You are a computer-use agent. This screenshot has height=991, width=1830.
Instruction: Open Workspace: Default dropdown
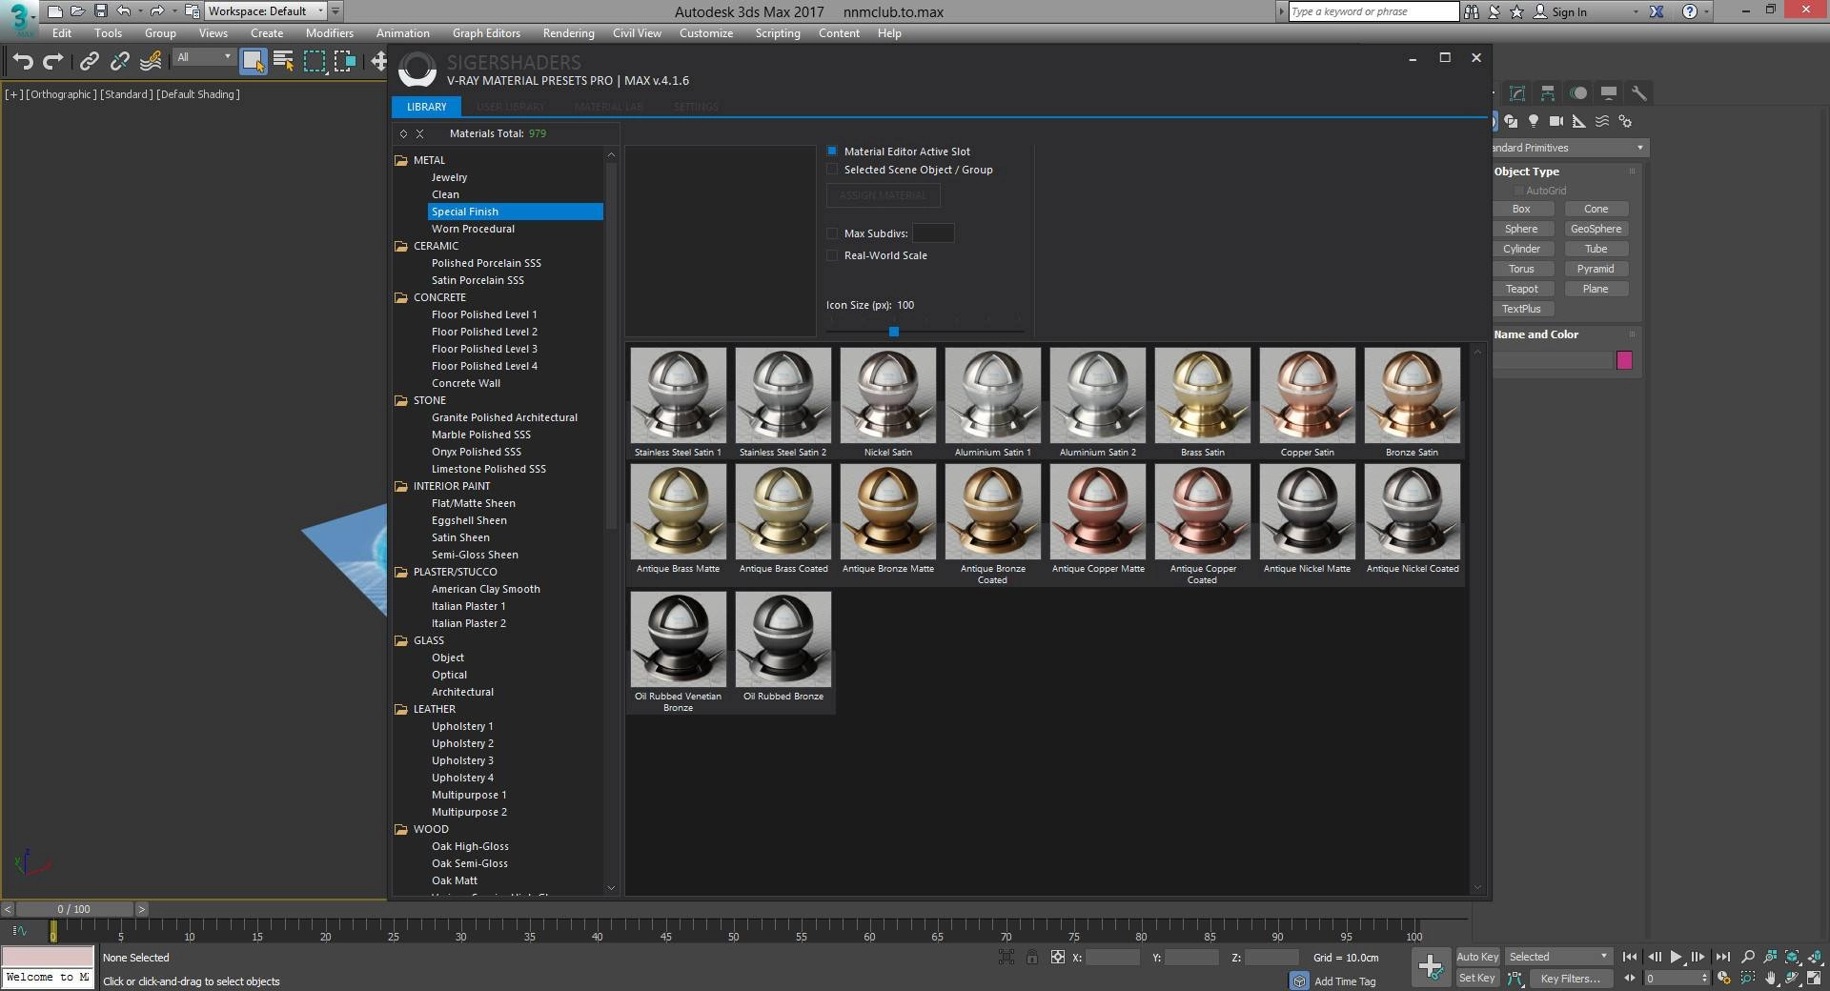pyautogui.click(x=266, y=11)
